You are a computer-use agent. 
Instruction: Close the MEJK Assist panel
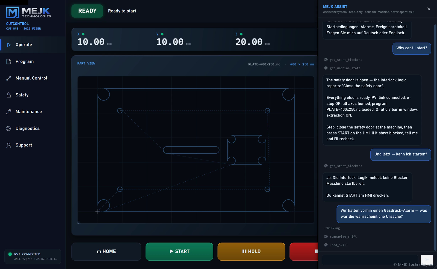coord(429,9)
